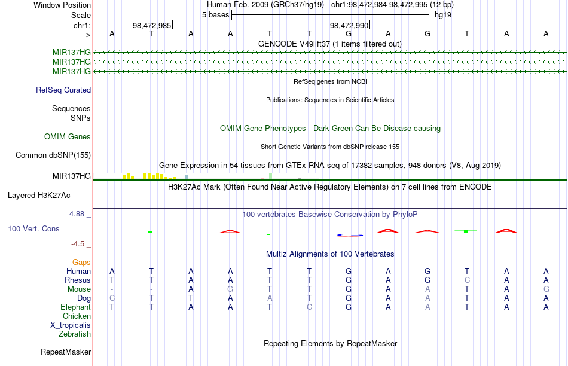Click the OMIM Genes track label
The width and height of the screenshot is (568, 366).
[x=68, y=136]
